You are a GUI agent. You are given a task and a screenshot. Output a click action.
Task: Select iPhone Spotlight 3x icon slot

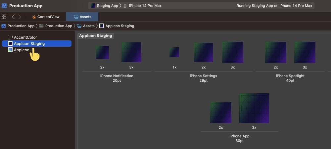tap(305, 52)
